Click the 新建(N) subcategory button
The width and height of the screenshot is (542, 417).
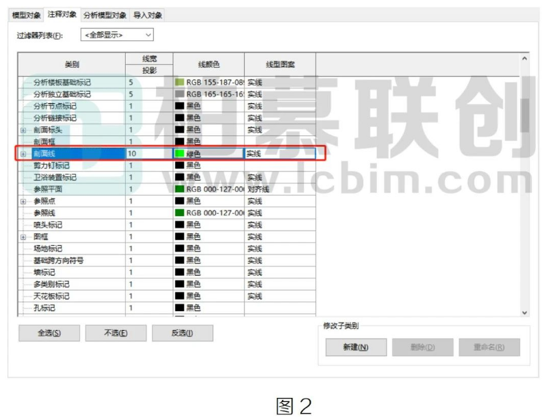click(x=356, y=347)
